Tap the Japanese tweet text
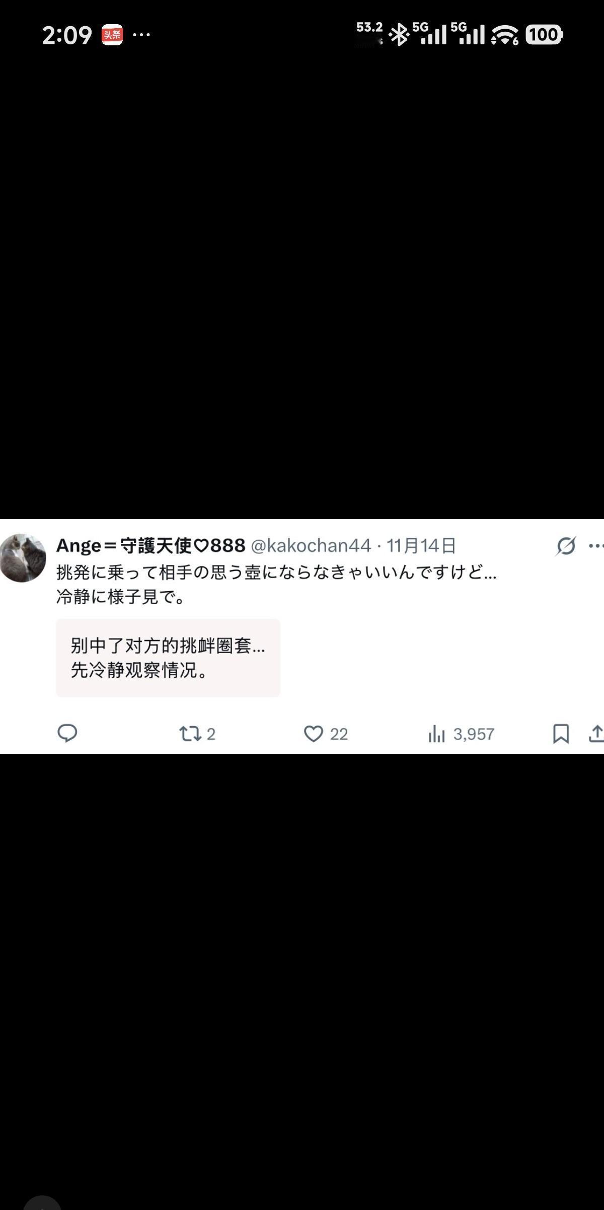604x1210 pixels. [x=276, y=585]
